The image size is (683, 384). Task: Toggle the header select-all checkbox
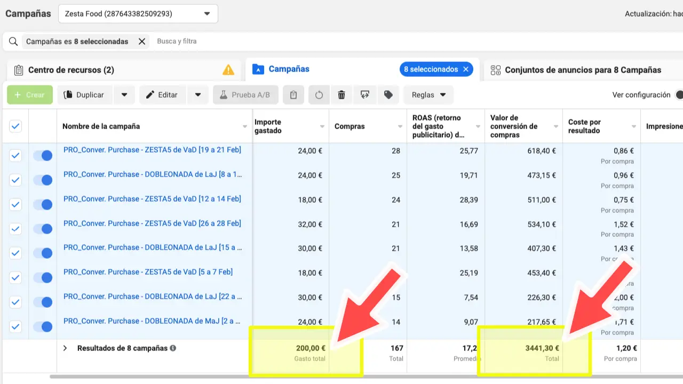[15, 126]
